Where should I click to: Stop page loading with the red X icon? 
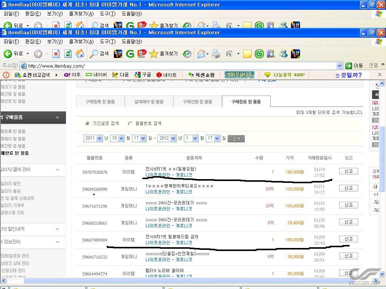pyautogui.click(x=56, y=53)
